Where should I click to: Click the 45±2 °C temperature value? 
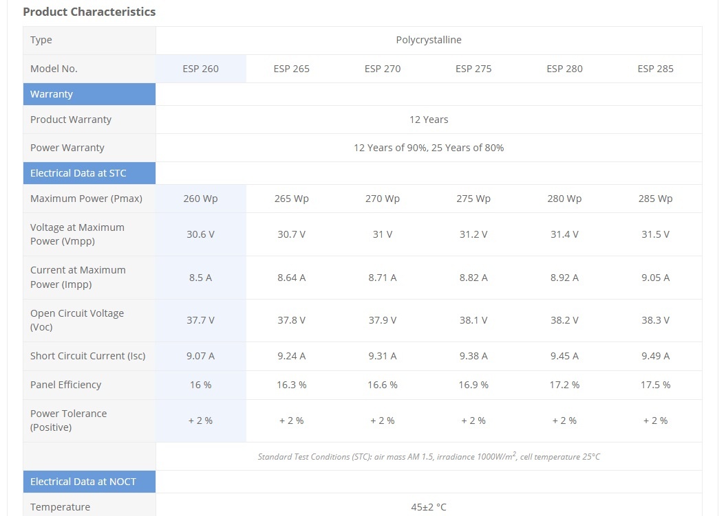[x=429, y=507]
